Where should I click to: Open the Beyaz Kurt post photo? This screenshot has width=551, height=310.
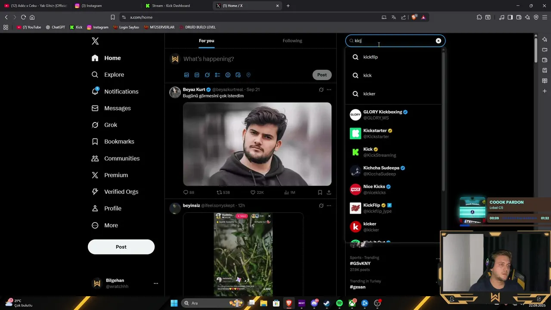coord(257,144)
